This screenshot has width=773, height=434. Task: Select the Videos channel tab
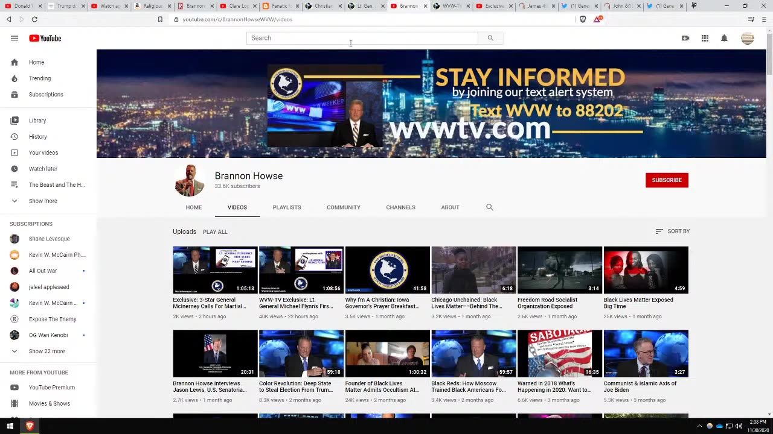(x=237, y=207)
